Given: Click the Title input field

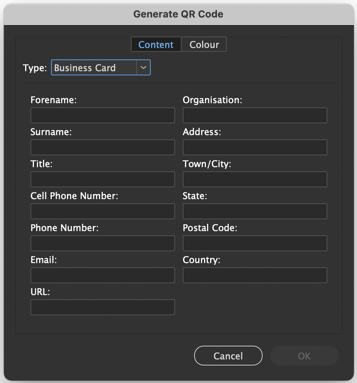Looking at the screenshot, I should [102, 179].
